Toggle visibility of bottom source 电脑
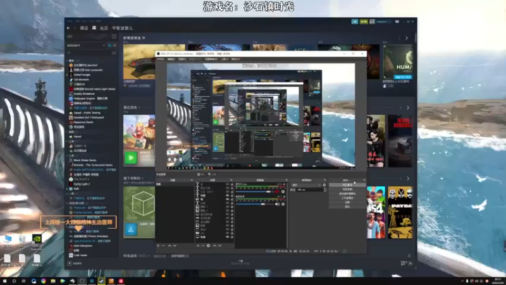This screenshot has width=506, height=285. (x=227, y=237)
